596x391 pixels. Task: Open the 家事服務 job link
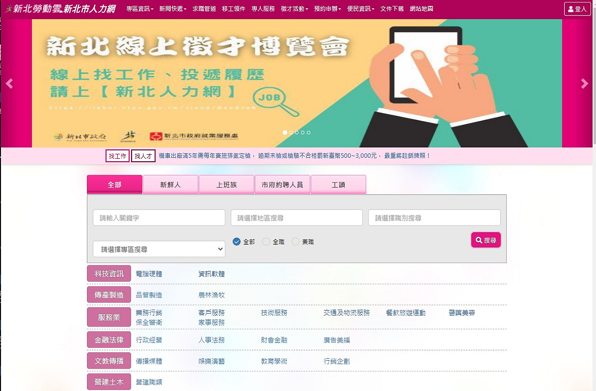pyautogui.click(x=212, y=323)
